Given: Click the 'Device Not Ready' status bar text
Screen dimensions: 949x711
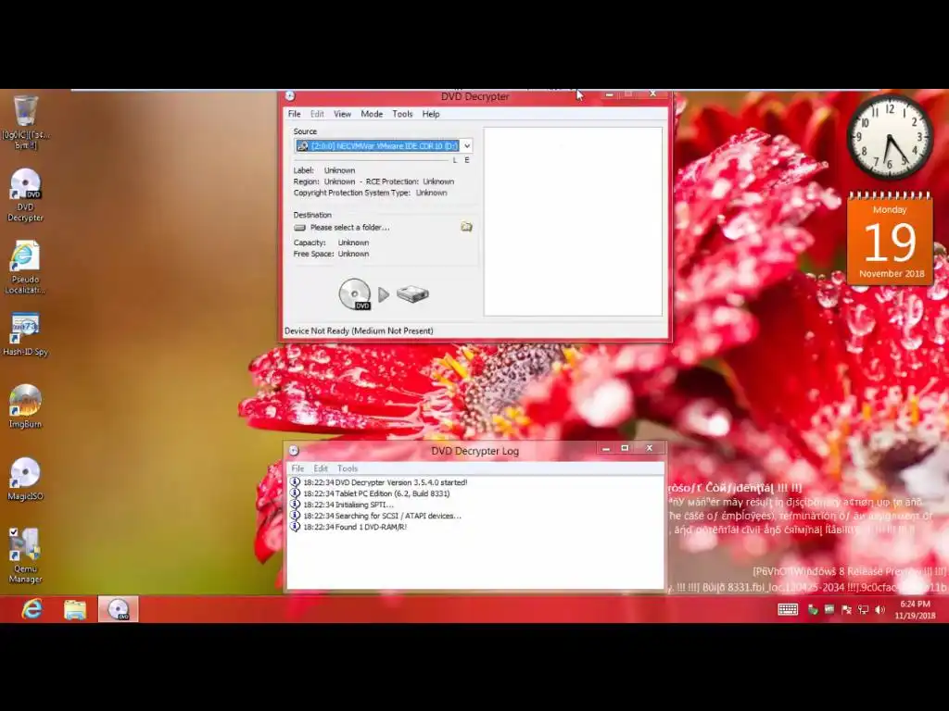Looking at the screenshot, I should pos(359,331).
